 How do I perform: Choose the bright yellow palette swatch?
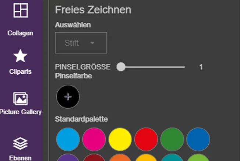[x=120, y=139]
